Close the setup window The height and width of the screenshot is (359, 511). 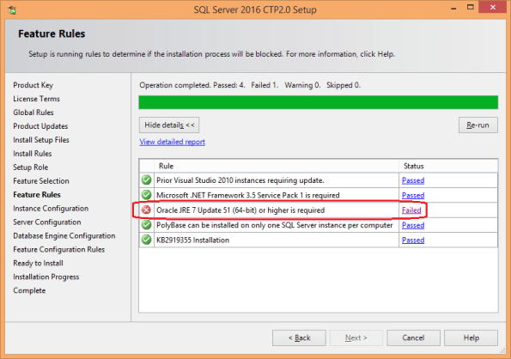(x=492, y=7)
